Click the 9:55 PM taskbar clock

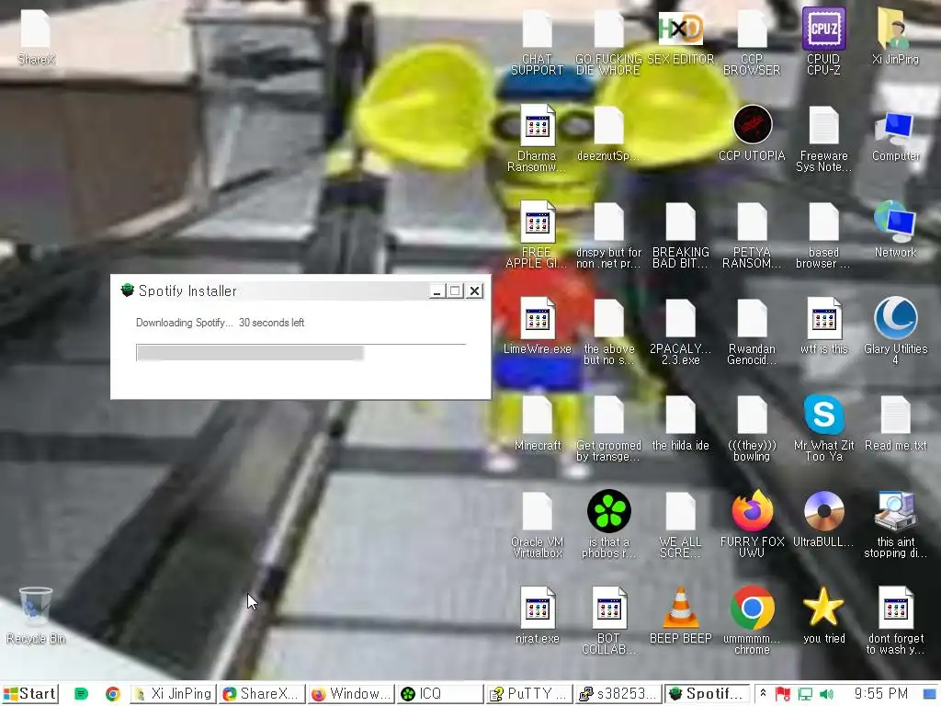880,694
